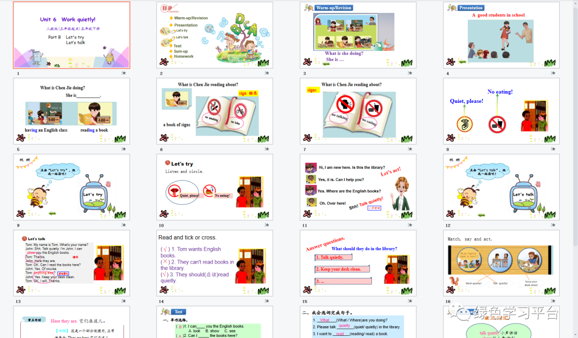The width and height of the screenshot is (578, 338).
Task: Select slide 9 bee and 'Let's try' TV thumbnail
Action: [x=72, y=187]
